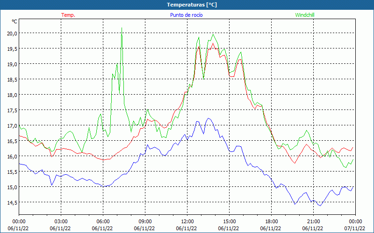Click the "06/11/22" date under 09:00
Viewport: 374px width, 233px height.
(144, 228)
